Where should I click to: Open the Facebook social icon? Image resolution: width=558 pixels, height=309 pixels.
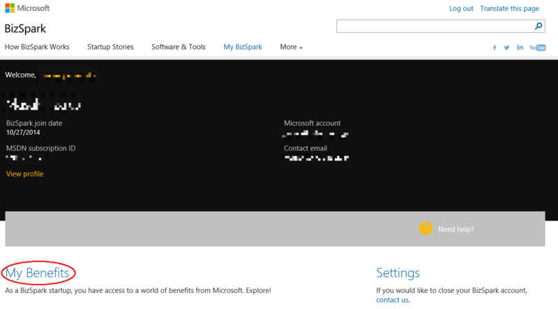click(495, 47)
